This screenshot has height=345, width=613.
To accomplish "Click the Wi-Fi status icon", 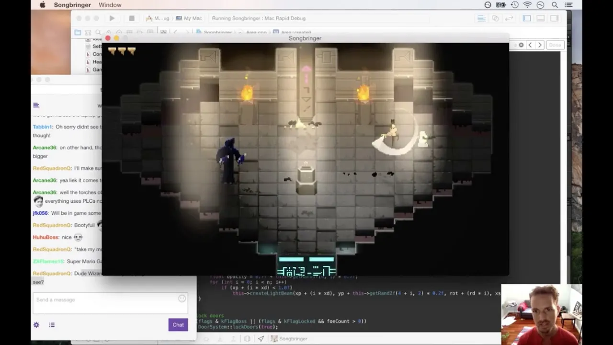I will click(527, 5).
